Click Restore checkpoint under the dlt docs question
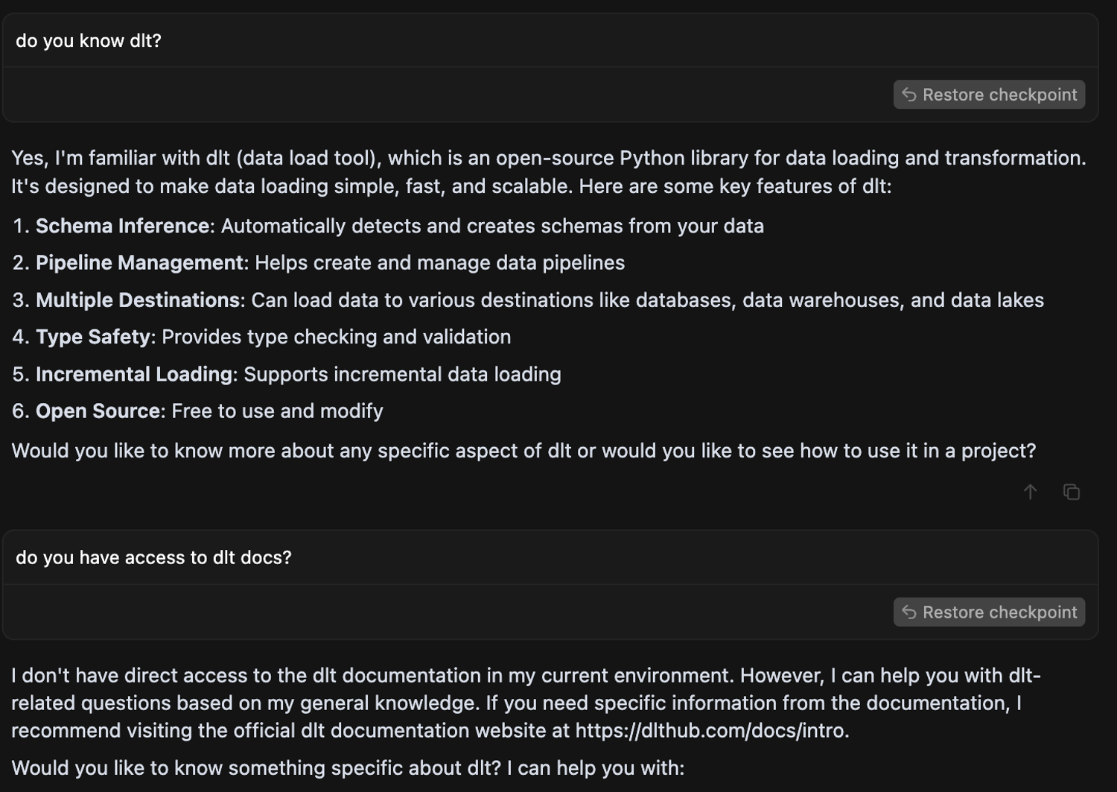The image size is (1117, 792). coord(989,612)
